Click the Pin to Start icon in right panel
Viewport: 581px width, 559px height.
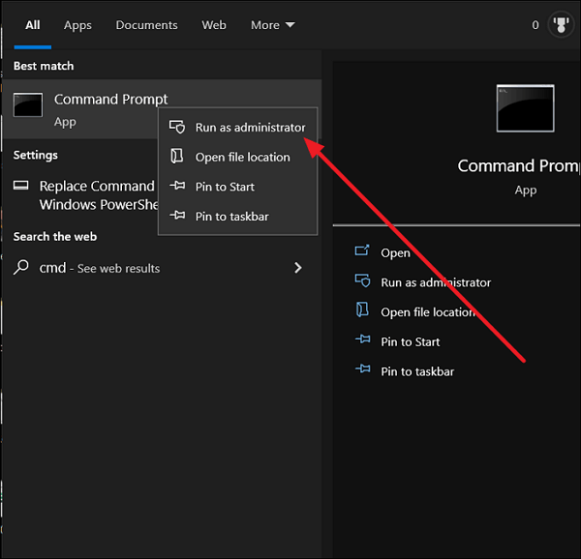[x=362, y=341]
